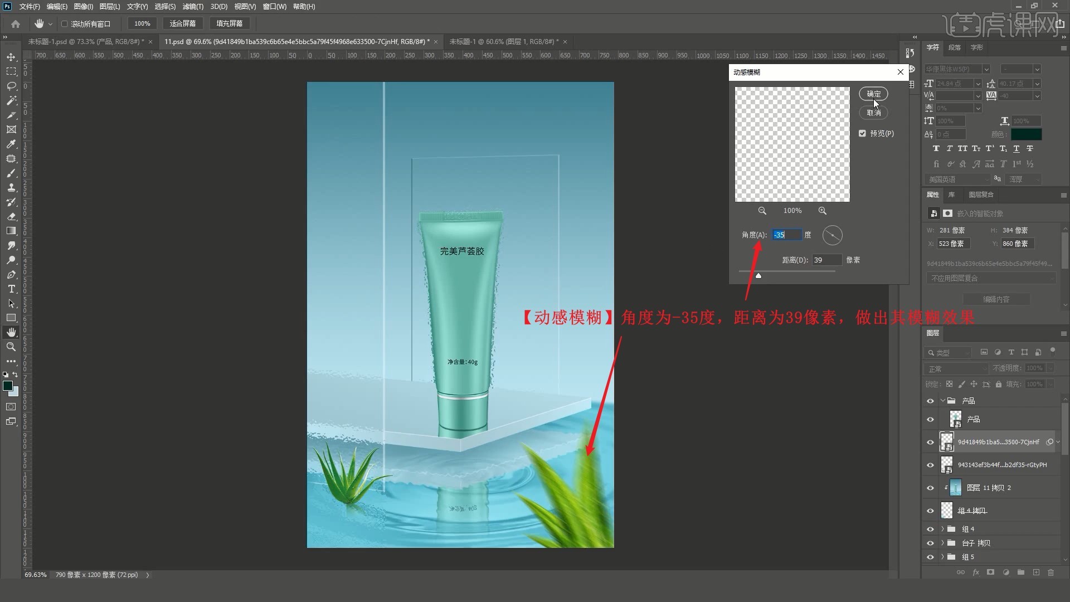This screenshot has width=1070, height=602.
Task: Open the layer blend mode dropdown
Action: click(955, 368)
